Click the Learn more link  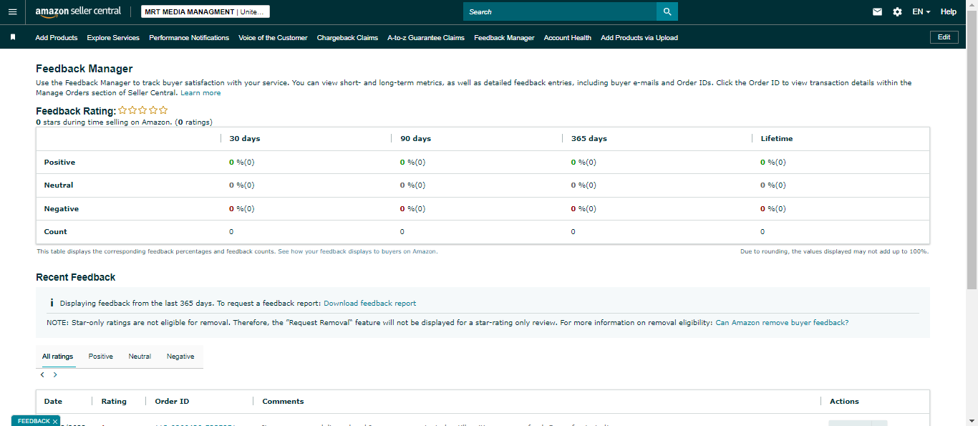pos(200,93)
